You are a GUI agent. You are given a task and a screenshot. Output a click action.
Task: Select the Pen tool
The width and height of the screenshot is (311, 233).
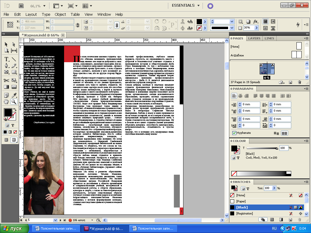coord(7,66)
